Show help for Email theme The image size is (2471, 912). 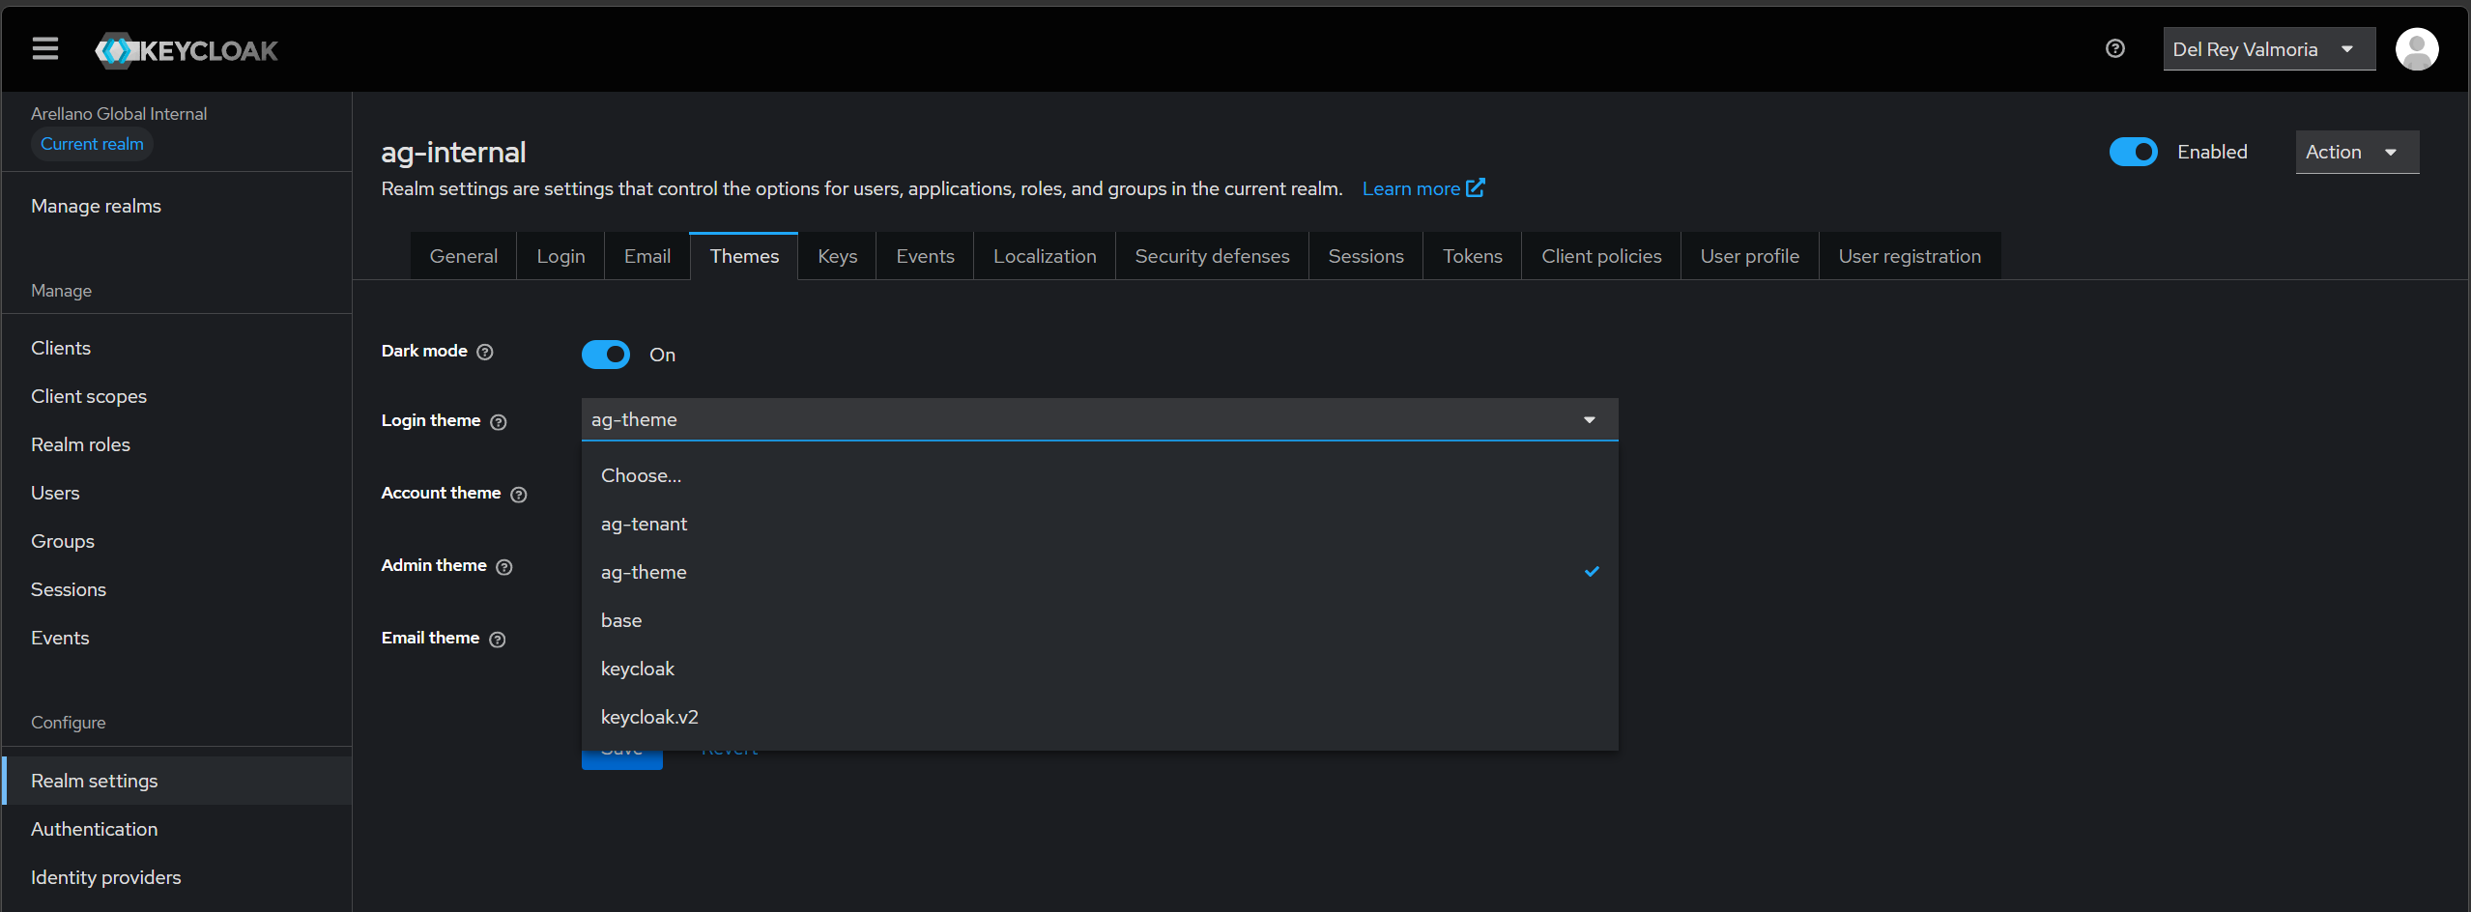(x=498, y=639)
